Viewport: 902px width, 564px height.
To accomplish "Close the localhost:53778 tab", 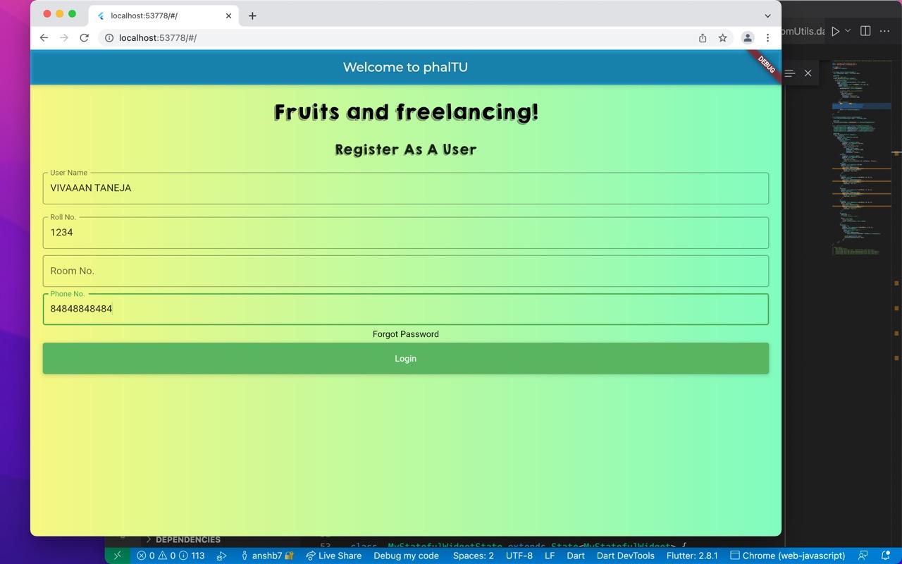I will click(228, 16).
